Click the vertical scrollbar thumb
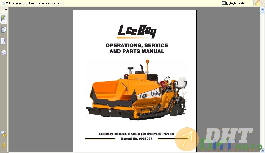Image resolution: width=265 pixels, height=153 pixels. pos(262,13)
